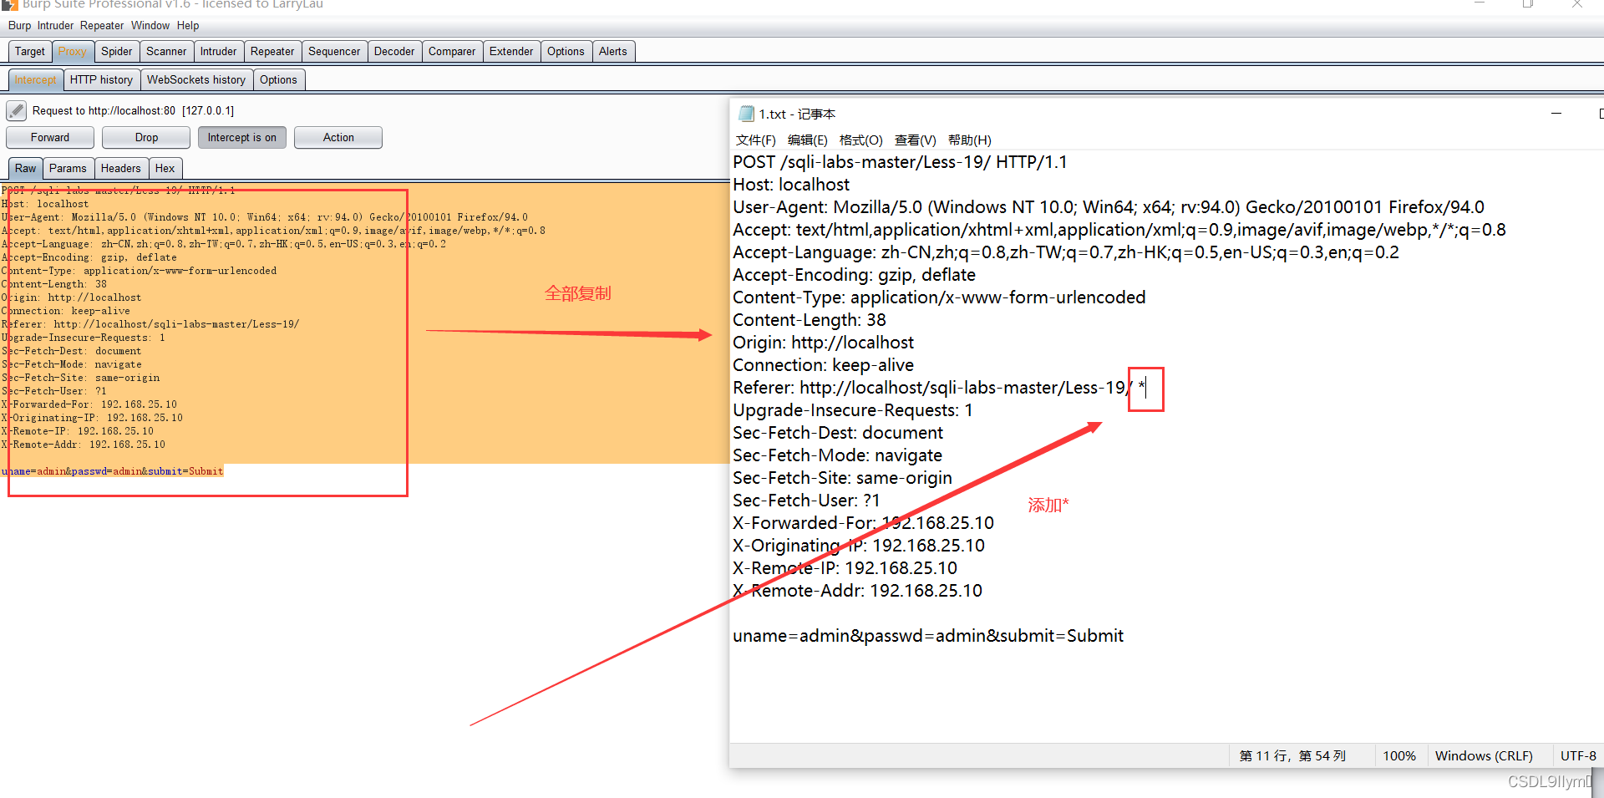Click the pencil edit icon beside Request label
This screenshot has height=798, width=1604.
coord(16,110)
